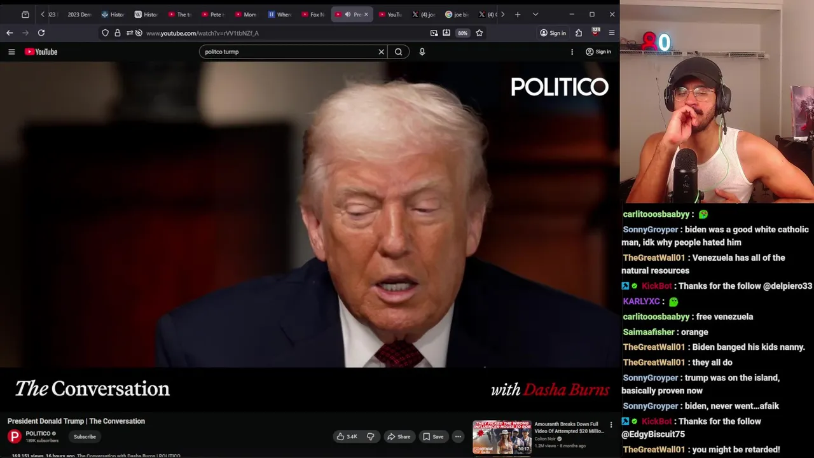
Task: Open a new browser tab
Action: pos(518,14)
